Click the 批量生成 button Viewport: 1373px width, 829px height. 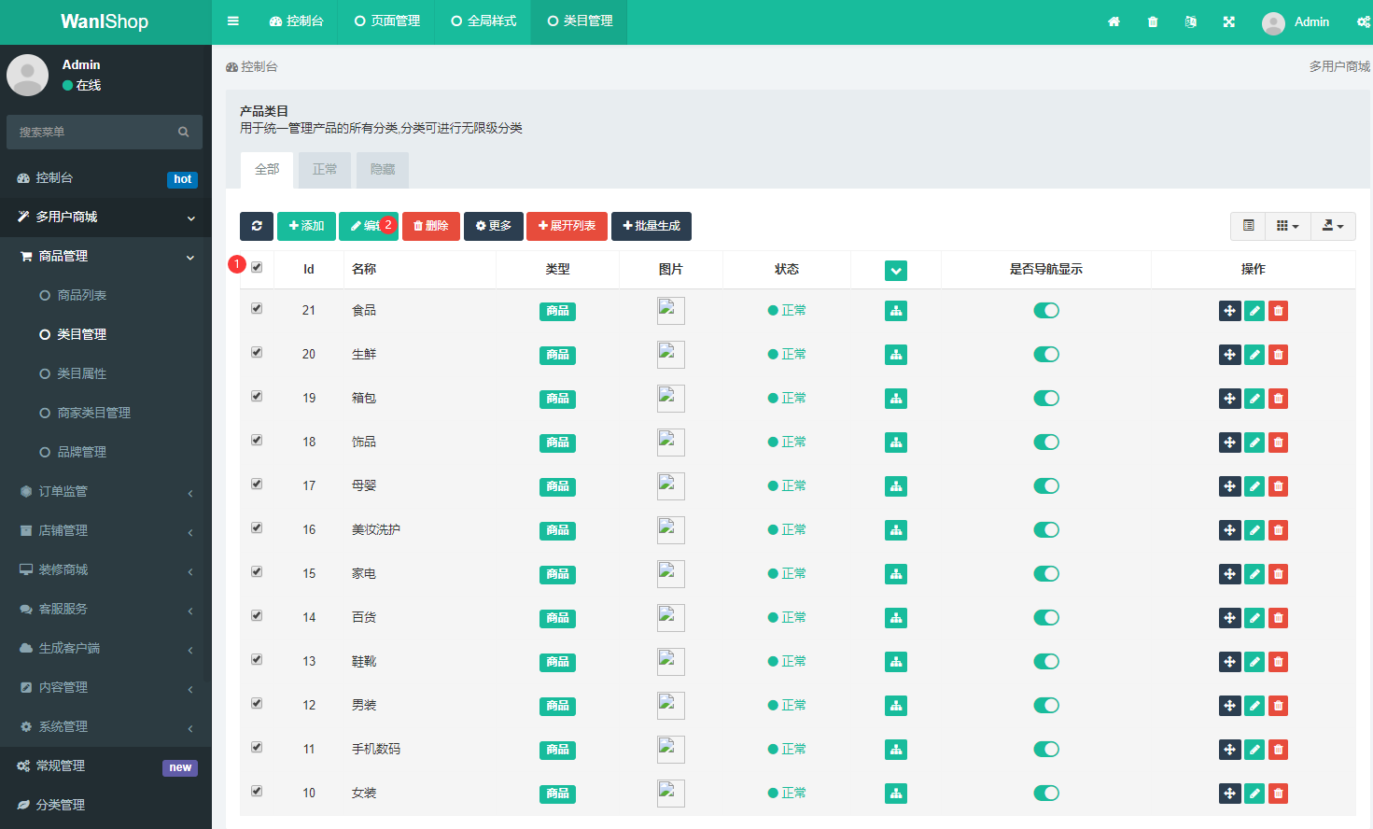[651, 226]
